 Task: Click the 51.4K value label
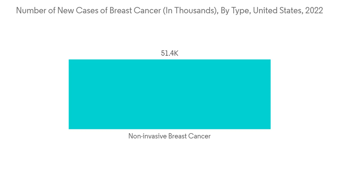pos(169,54)
